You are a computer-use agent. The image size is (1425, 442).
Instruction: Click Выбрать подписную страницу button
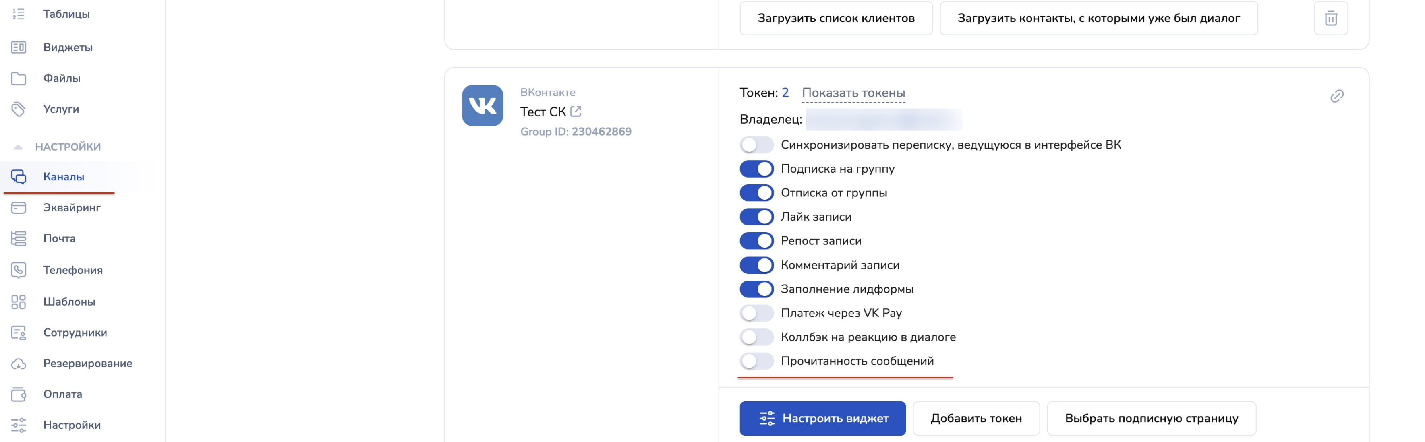click(1151, 418)
